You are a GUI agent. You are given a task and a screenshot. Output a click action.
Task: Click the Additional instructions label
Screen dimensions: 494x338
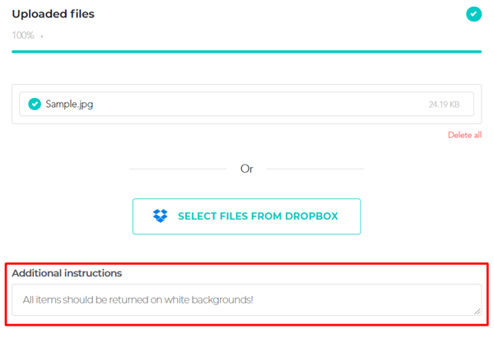(67, 273)
